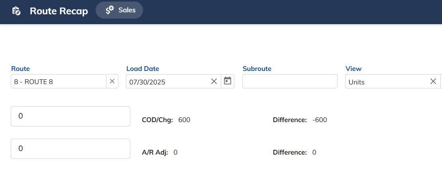
Task: Click the Subroute label
Action: [x=257, y=69]
